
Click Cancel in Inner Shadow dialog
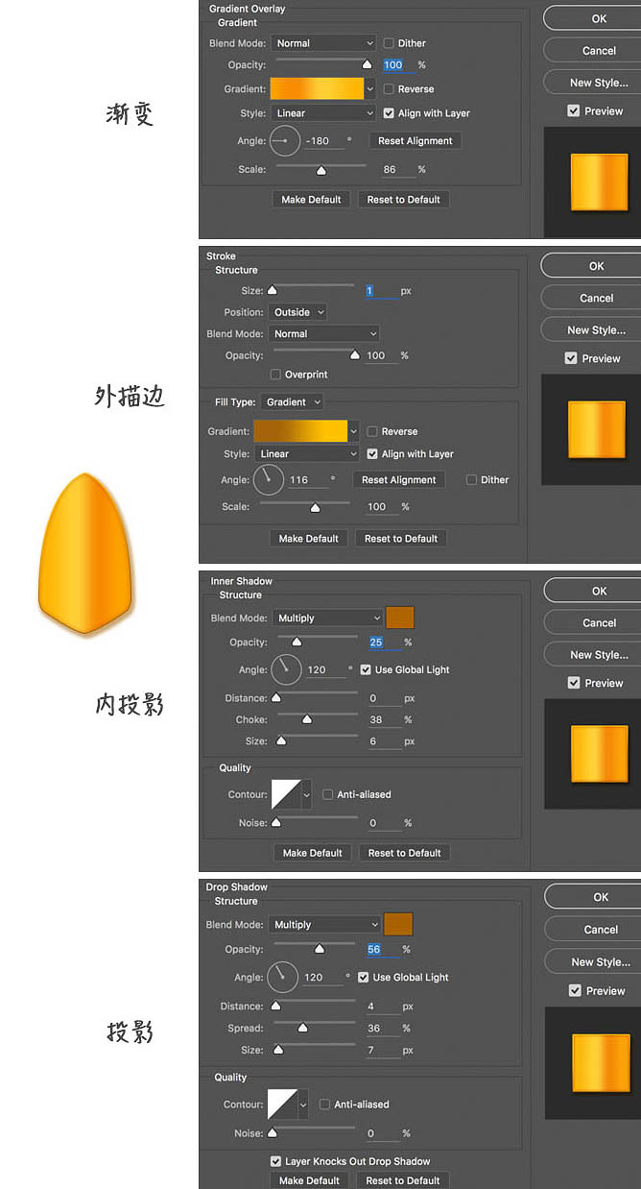(x=600, y=623)
